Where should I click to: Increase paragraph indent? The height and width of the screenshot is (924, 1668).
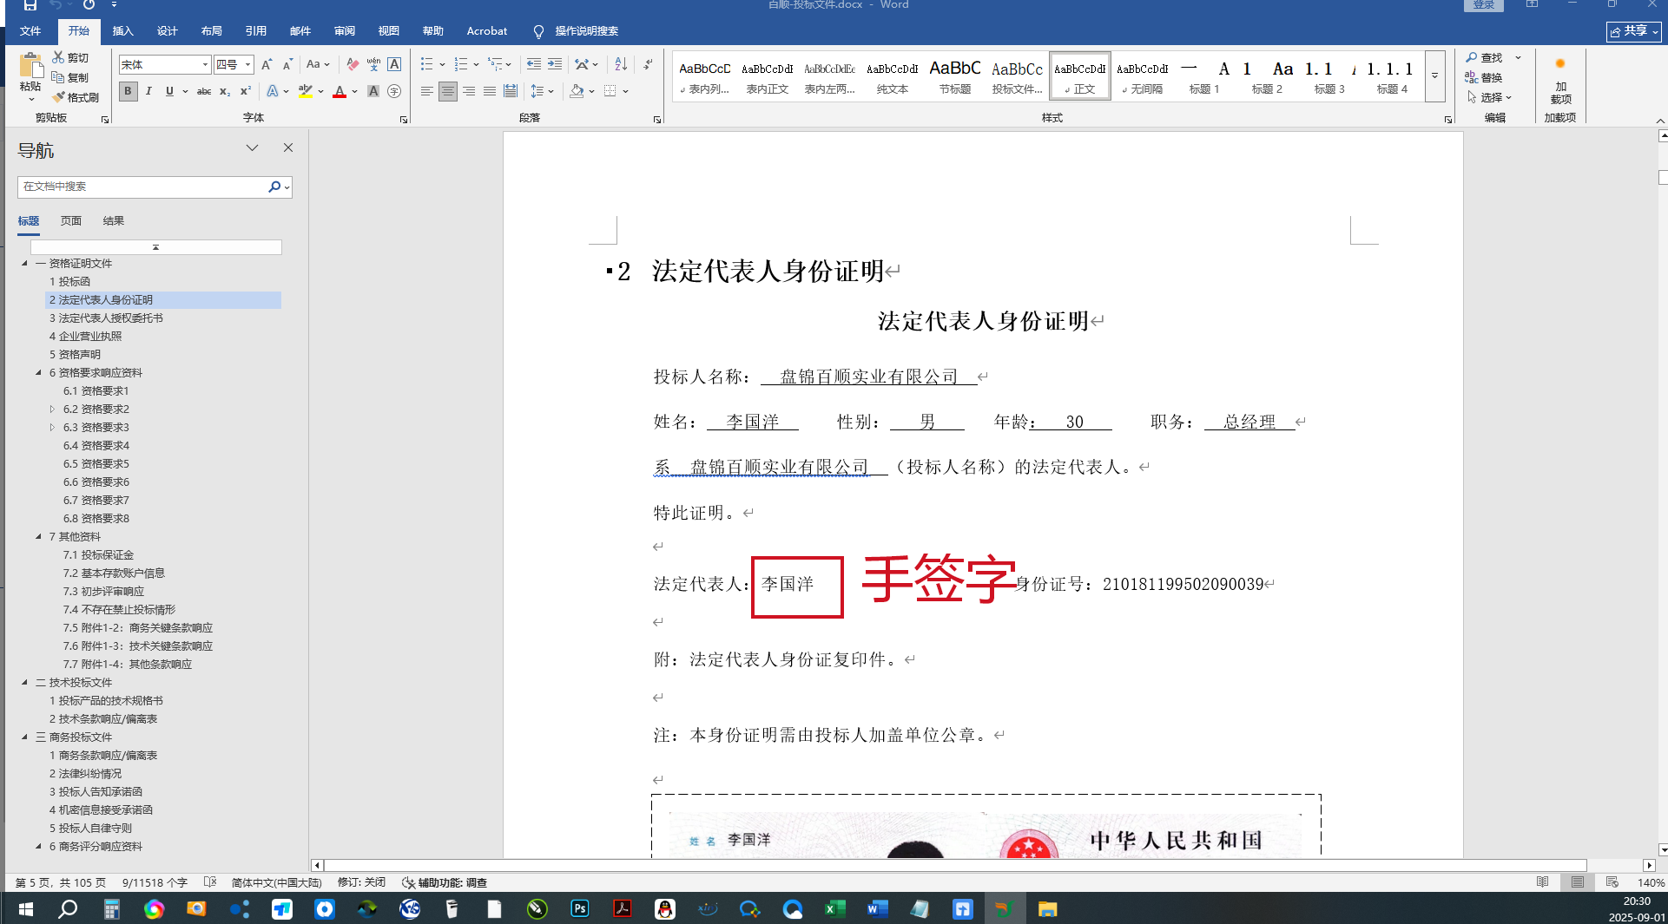point(555,64)
